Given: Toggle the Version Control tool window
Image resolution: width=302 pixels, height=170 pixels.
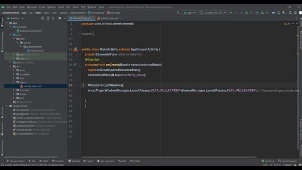Looking at the screenshot, I should coord(16,161).
